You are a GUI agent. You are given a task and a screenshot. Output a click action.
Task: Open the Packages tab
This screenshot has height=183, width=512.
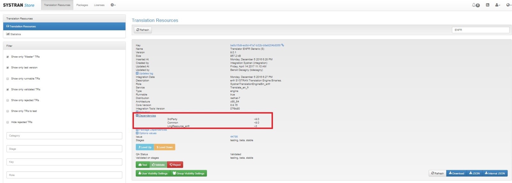(82, 5)
